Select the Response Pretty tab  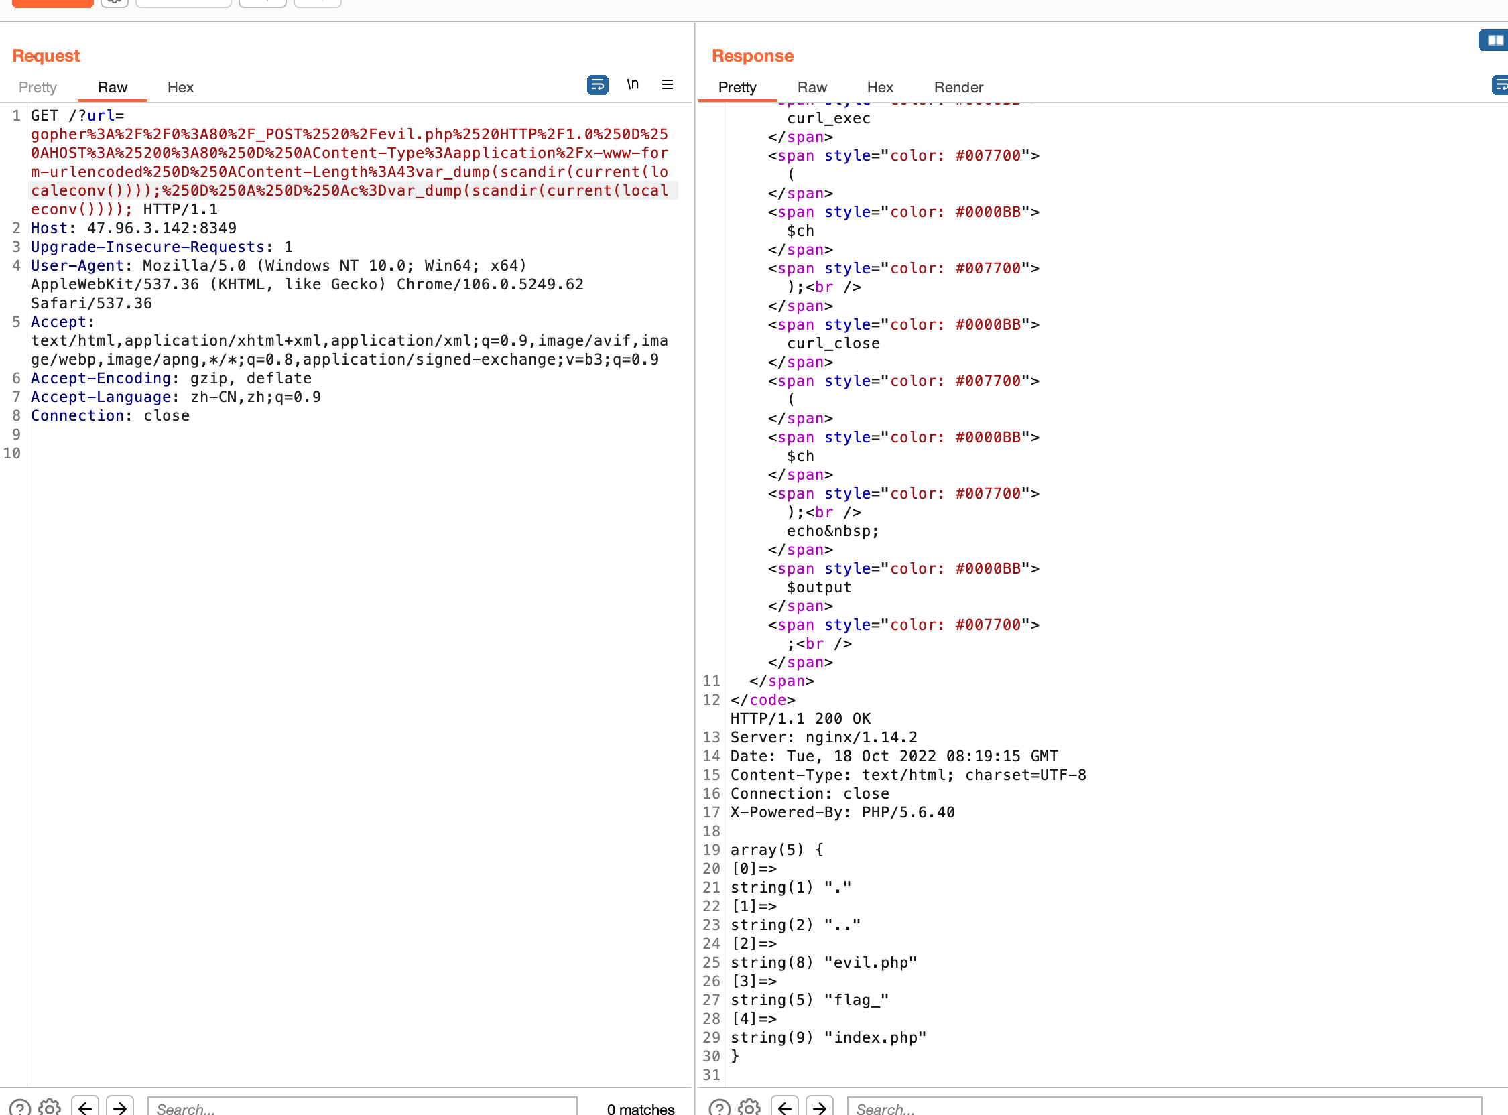737,87
